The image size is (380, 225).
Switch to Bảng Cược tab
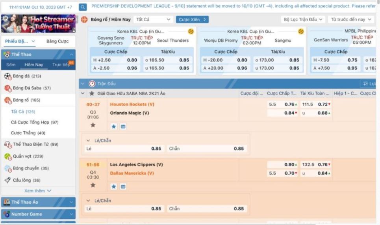tap(57, 41)
